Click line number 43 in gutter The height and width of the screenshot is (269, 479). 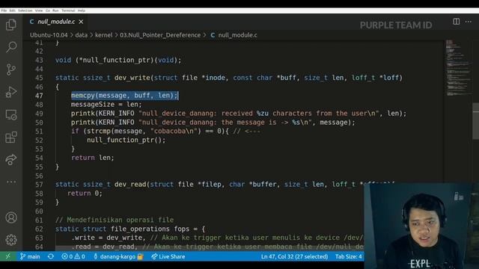39,60
